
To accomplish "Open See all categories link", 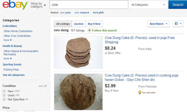I will (14, 75).
